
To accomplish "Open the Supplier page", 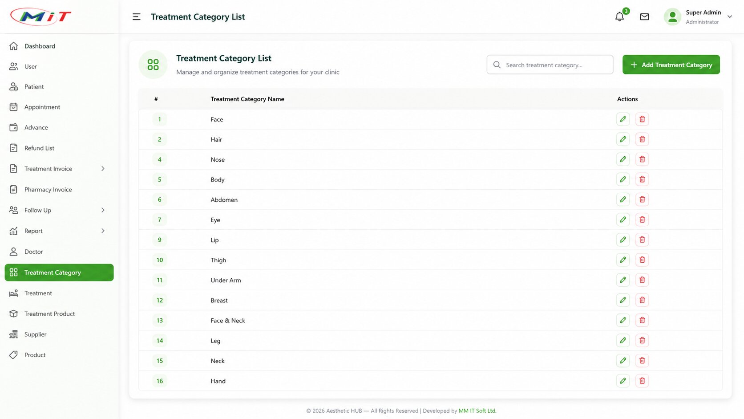I will tap(59, 334).
